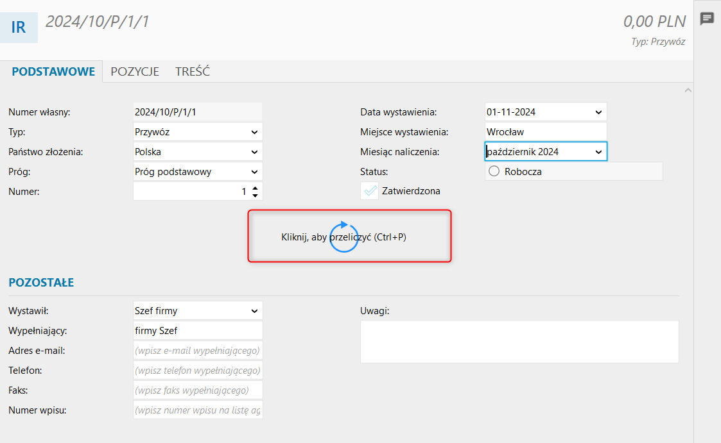Expand the Wystawił dropdown

coord(198,311)
